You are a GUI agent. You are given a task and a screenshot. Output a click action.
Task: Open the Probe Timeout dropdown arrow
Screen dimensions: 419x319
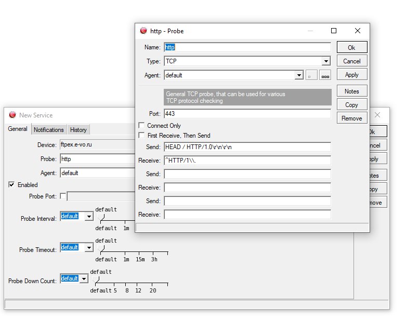(89, 247)
